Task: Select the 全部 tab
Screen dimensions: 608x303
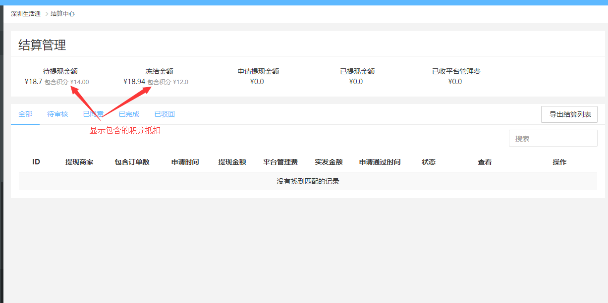Action: 25,114
